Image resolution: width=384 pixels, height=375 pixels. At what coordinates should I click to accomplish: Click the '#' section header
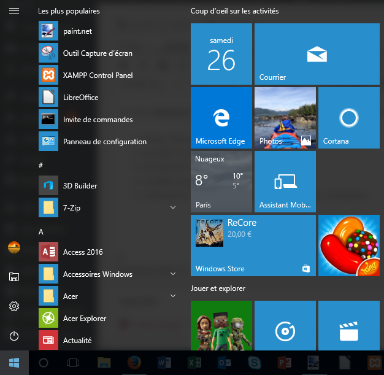pos(40,165)
